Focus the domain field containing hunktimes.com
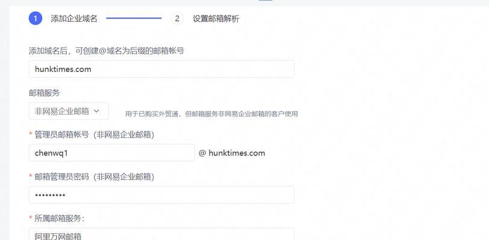The height and width of the screenshot is (240, 489). pos(161,69)
